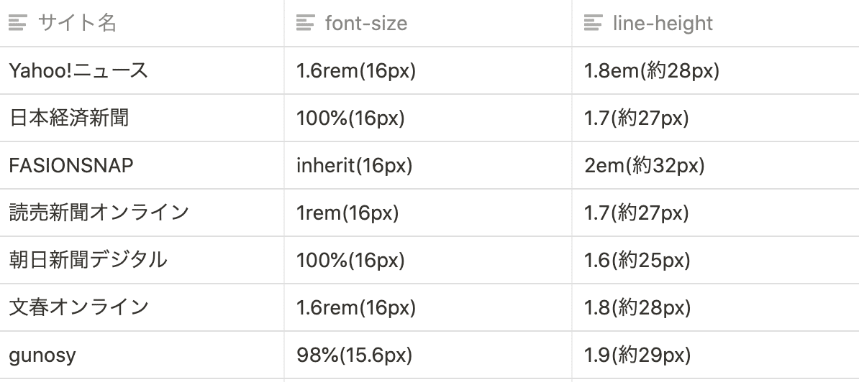Select the 朝日新聞デジタル cell
Screen dimensions: 859x382
88,260
